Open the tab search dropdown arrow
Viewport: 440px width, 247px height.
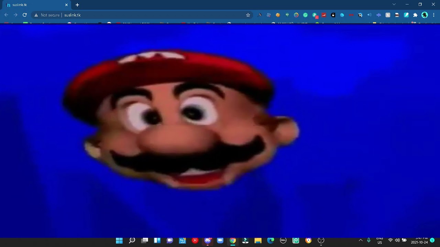tap(394, 4)
